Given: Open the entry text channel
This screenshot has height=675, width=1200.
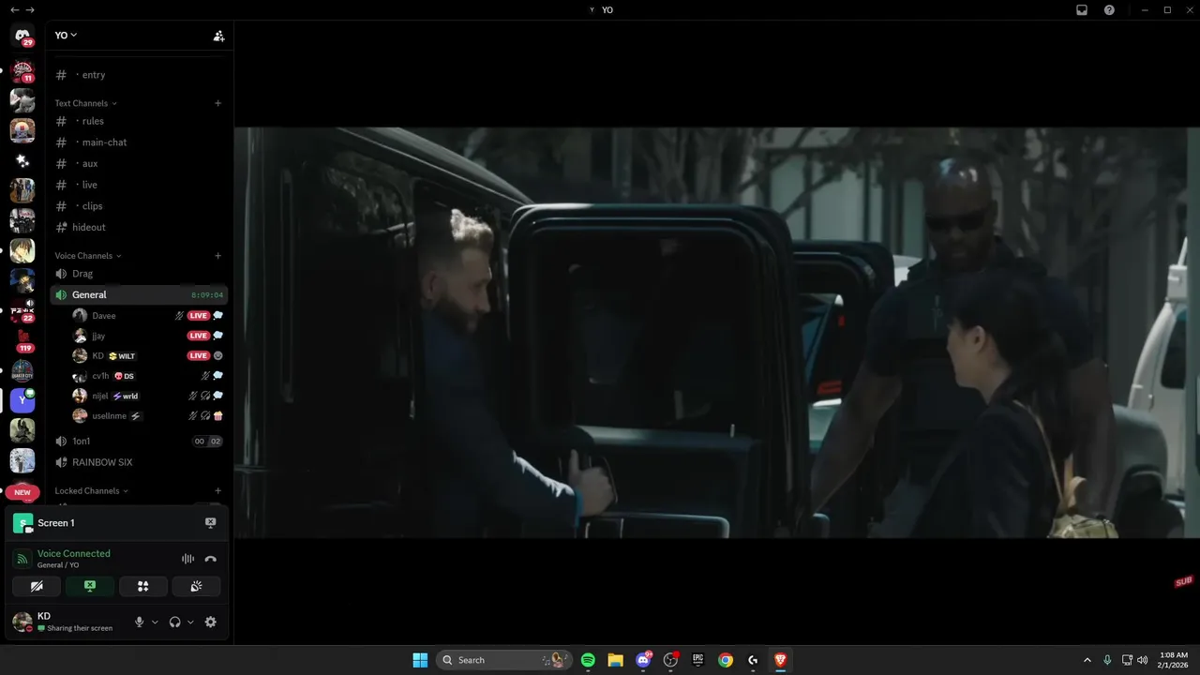Looking at the screenshot, I should coord(139,75).
